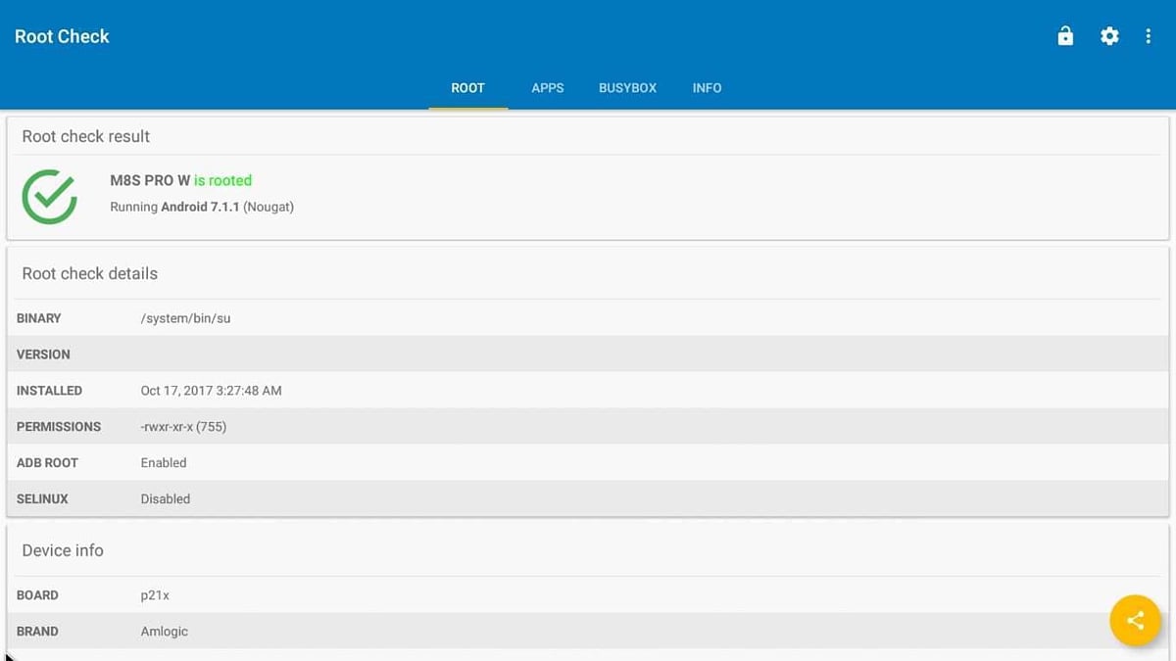Select the ADB ROOT row label
This screenshot has width=1176, height=661.
47,463
